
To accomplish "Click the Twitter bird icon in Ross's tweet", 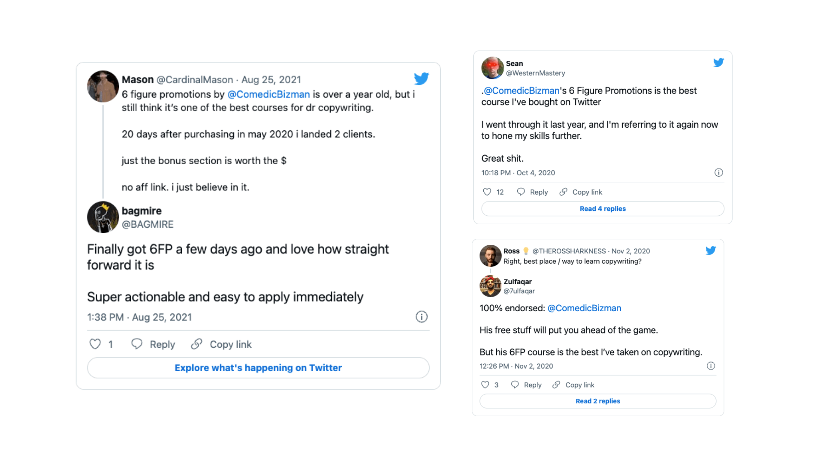I will click(x=711, y=250).
